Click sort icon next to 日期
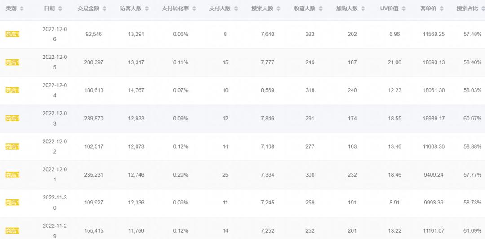The height and width of the screenshot is (239, 485). 60,9
